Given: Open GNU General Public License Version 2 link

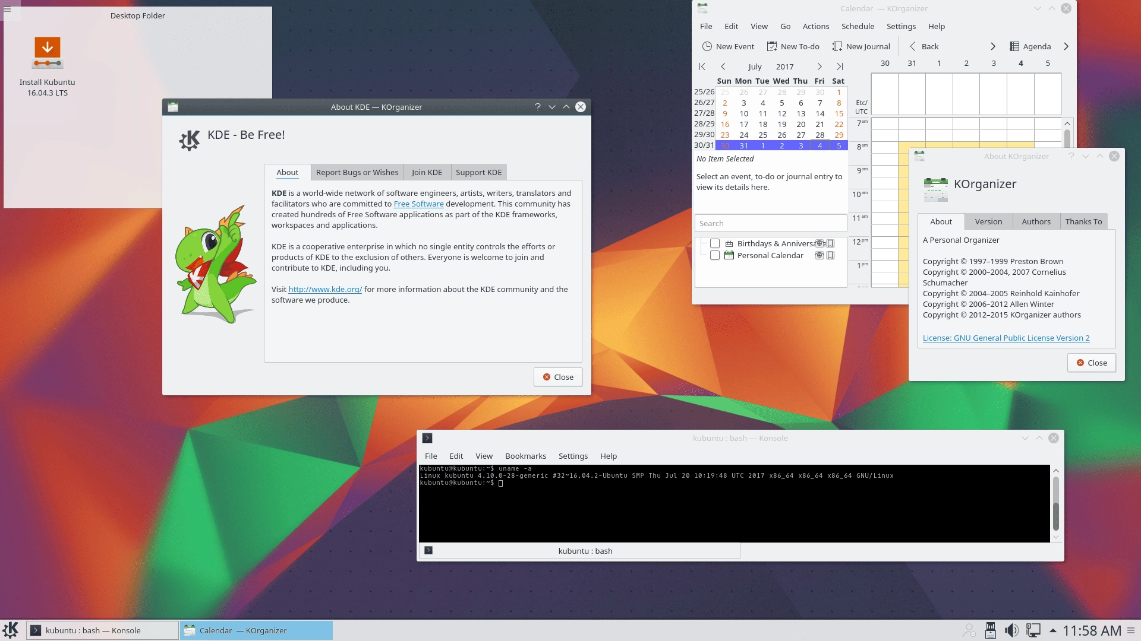Looking at the screenshot, I should pos(1006,338).
